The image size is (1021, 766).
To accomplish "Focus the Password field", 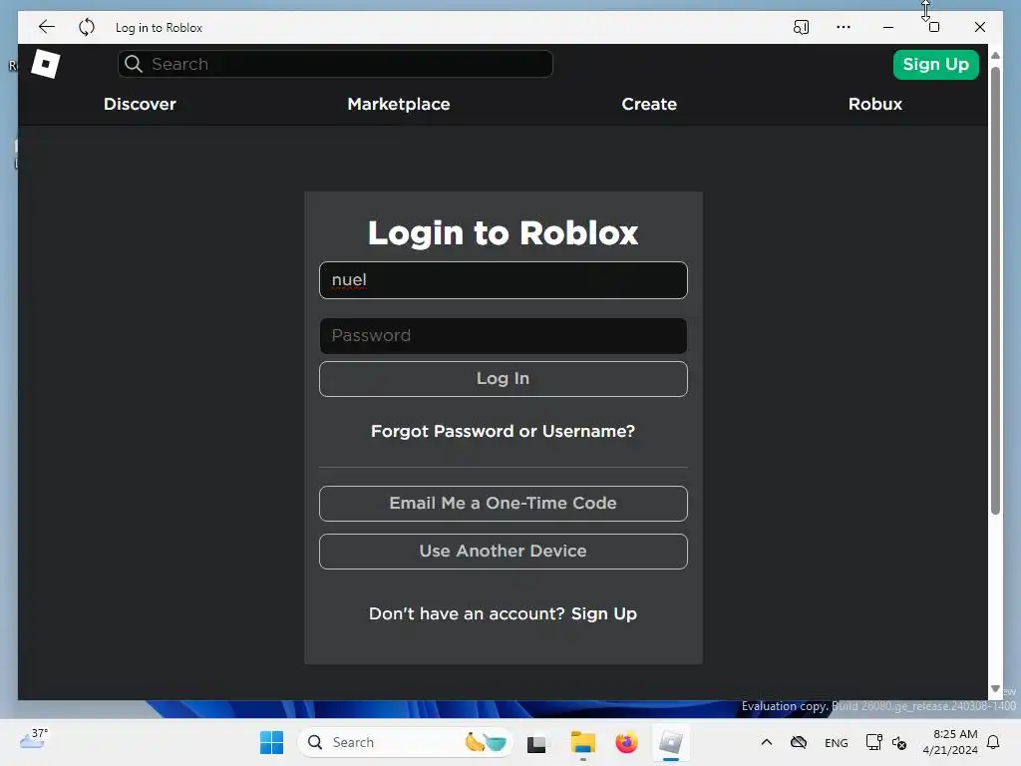I will [504, 336].
